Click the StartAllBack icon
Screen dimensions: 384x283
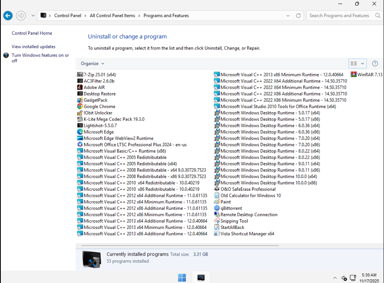tap(217, 227)
